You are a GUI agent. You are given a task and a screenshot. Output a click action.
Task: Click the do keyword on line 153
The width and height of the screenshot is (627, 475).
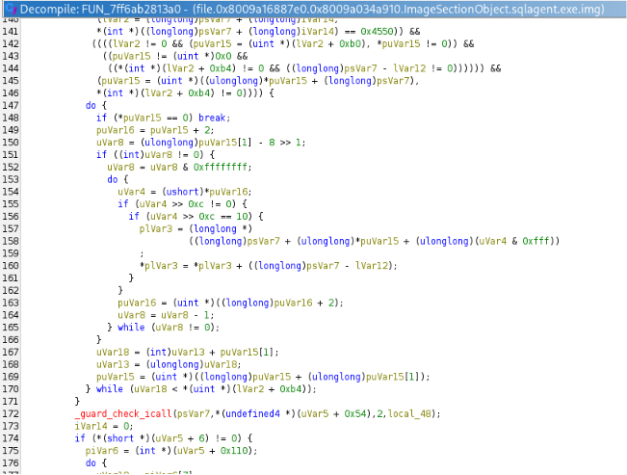tap(113, 179)
